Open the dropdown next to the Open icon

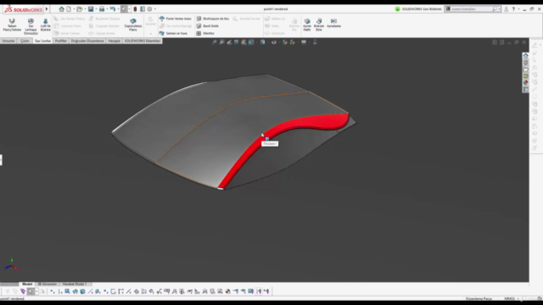click(x=85, y=9)
